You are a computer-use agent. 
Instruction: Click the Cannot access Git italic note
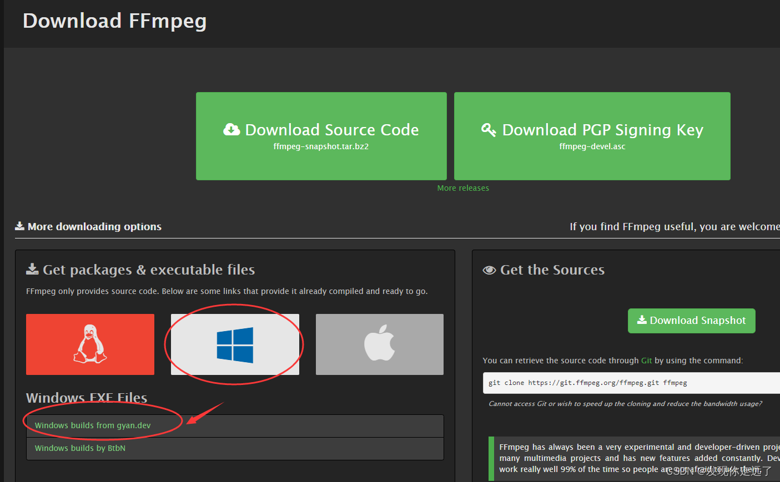coord(625,404)
